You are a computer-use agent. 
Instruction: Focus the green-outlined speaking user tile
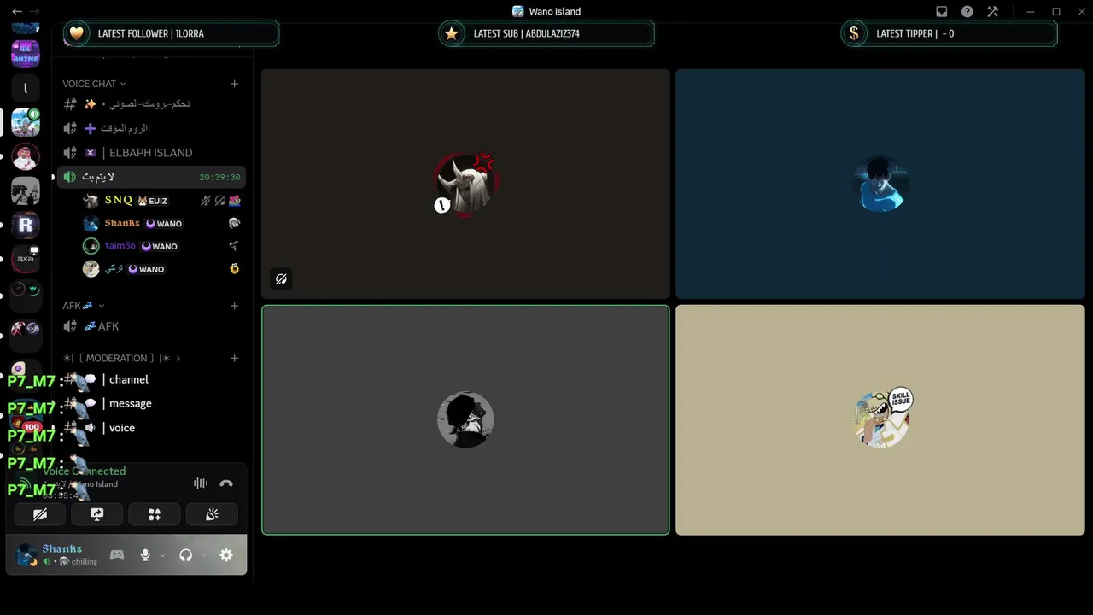pos(465,419)
